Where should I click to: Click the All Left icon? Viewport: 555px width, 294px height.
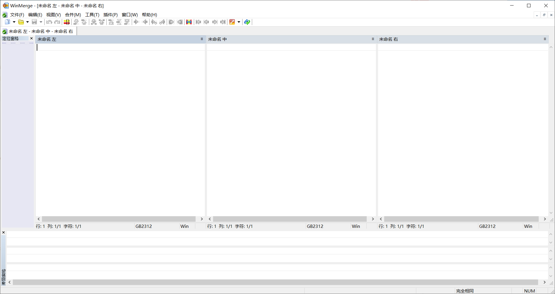(180, 22)
